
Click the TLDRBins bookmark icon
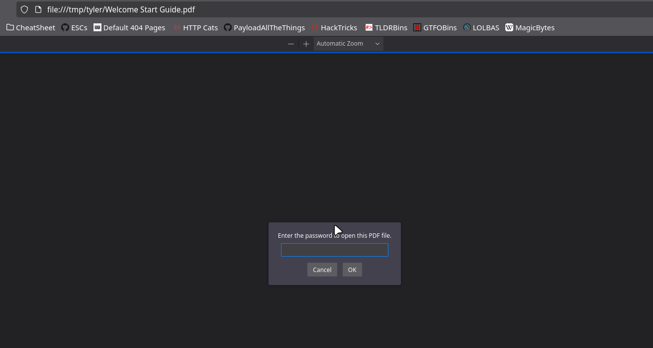369,27
